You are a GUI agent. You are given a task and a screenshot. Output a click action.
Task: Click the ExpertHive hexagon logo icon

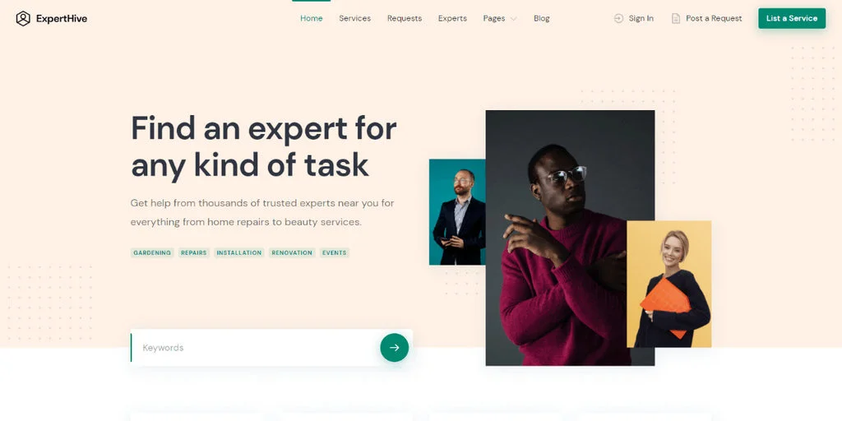pyautogui.click(x=23, y=19)
